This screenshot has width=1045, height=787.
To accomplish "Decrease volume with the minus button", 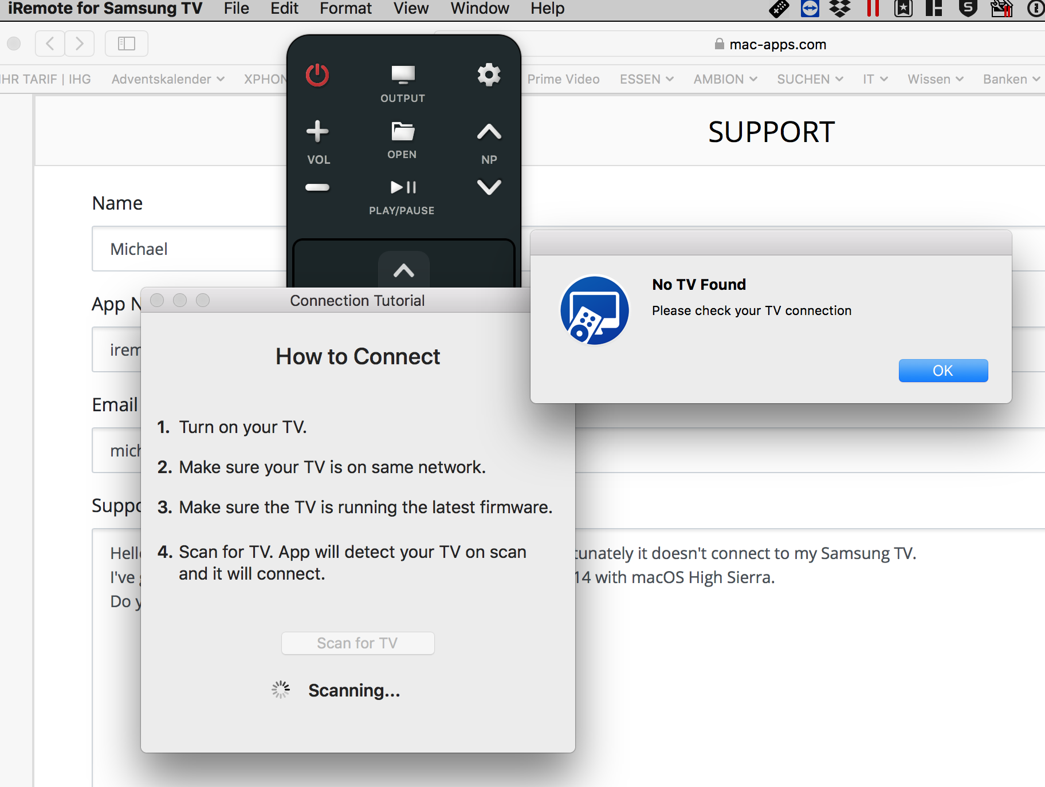I will [317, 187].
